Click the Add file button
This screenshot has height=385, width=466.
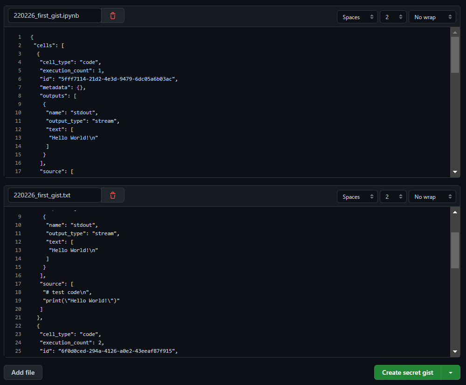point(23,372)
